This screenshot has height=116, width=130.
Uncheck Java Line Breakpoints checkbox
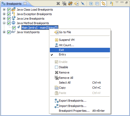click(x=9, y=19)
